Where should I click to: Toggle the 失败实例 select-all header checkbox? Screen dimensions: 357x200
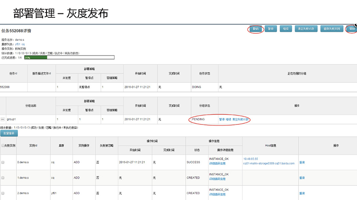[3, 145]
